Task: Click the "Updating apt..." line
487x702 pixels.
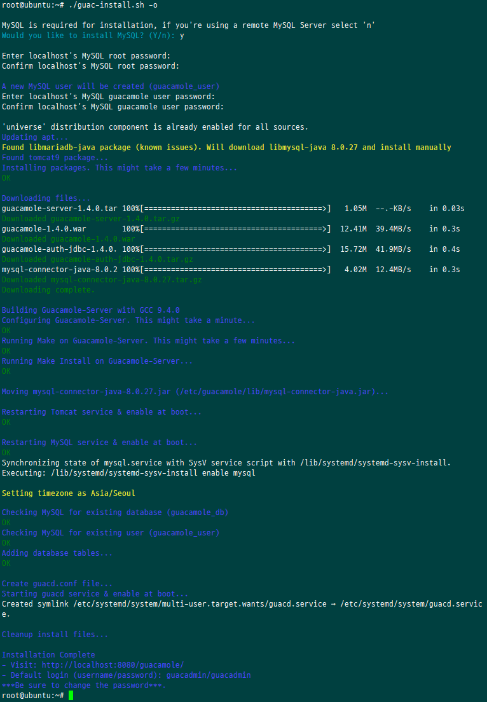Action: pos(35,137)
